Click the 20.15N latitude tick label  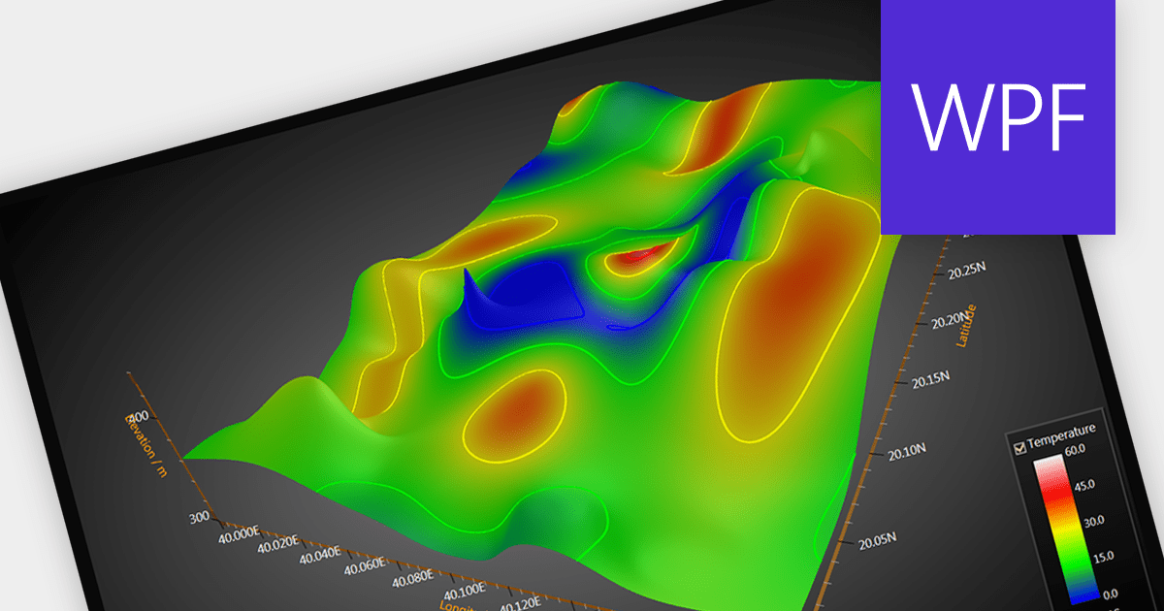tap(929, 383)
